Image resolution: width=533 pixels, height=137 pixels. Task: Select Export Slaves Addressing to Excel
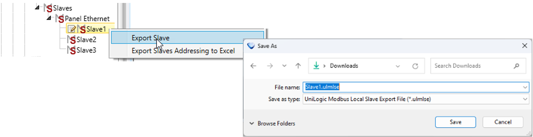click(183, 51)
